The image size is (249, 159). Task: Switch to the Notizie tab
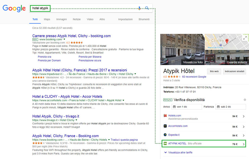pyautogui.click(x=77, y=19)
